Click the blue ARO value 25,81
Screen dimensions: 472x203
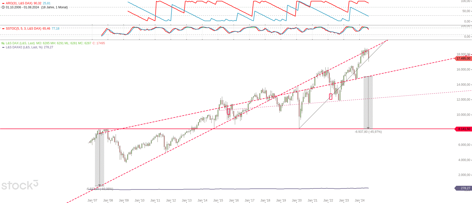[47, 3]
